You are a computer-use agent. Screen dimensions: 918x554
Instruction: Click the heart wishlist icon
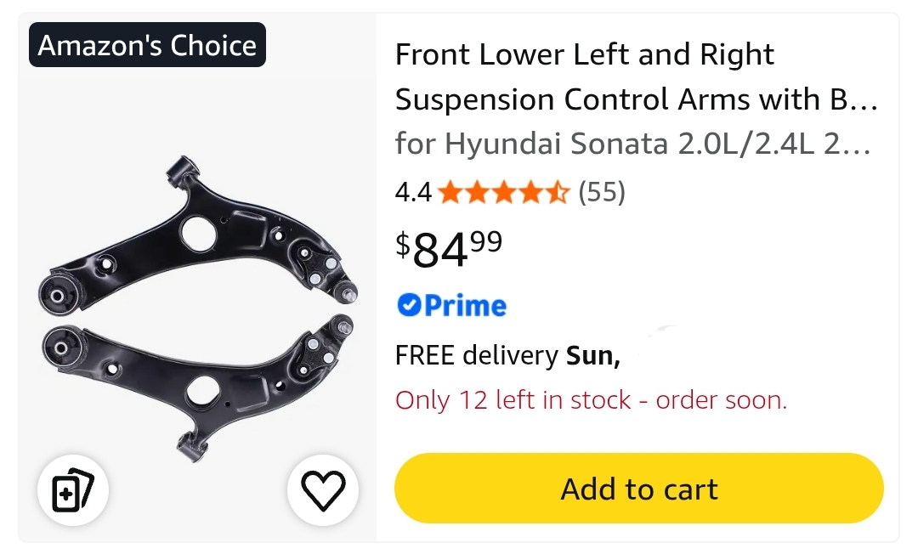tap(323, 489)
